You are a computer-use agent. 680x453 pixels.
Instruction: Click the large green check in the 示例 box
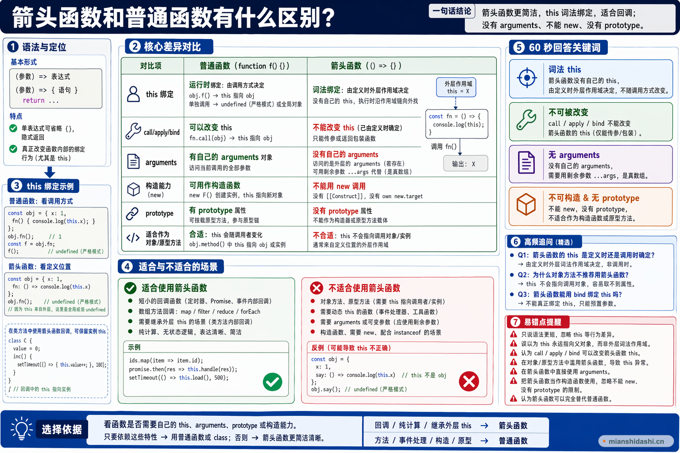[272, 382]
